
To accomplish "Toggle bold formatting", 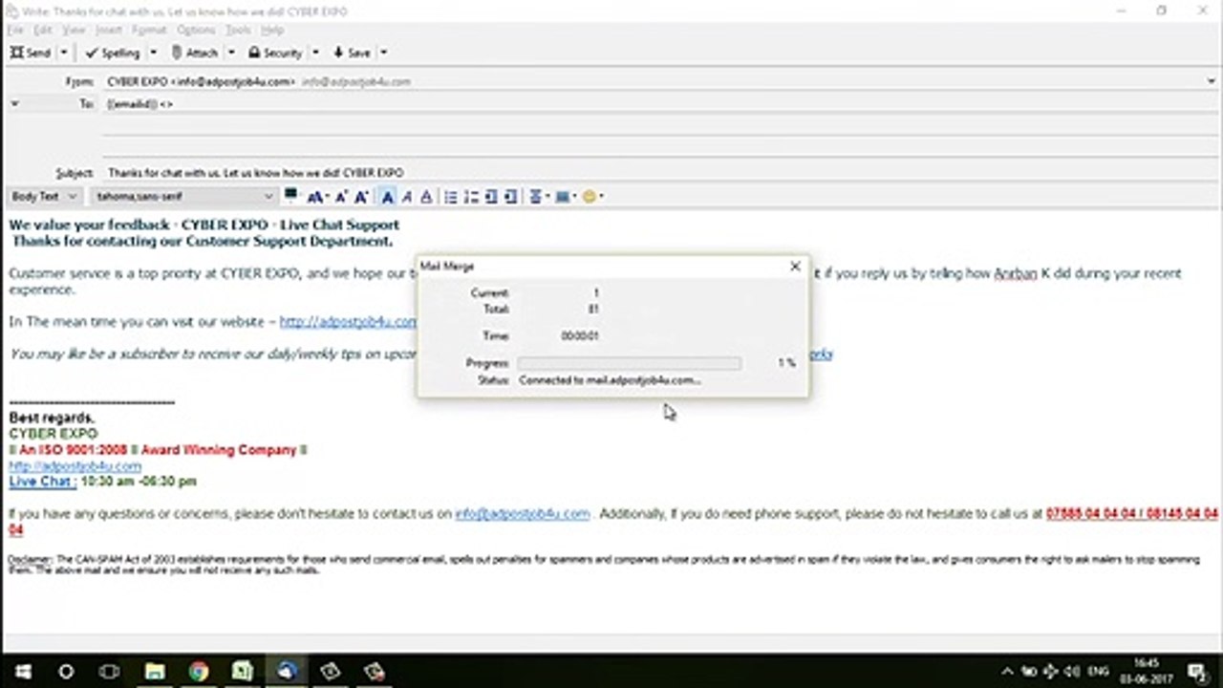I will (x=387, y=197).
